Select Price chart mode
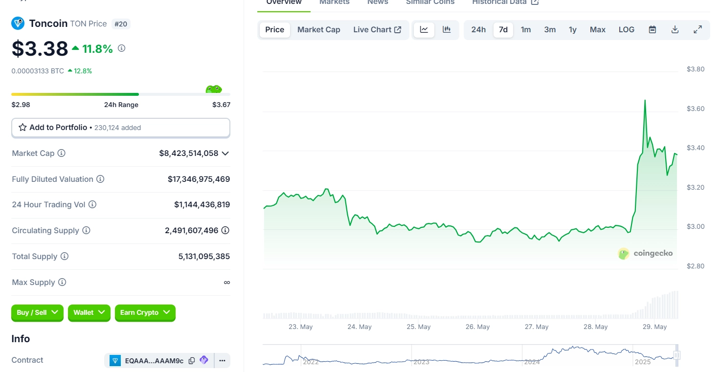The height and width of the screenshot is (372, 720). coord(274,30)
